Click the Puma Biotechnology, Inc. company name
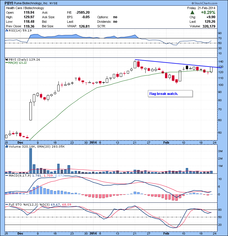Viewport: 228px width, 236px height. point(31,3)
